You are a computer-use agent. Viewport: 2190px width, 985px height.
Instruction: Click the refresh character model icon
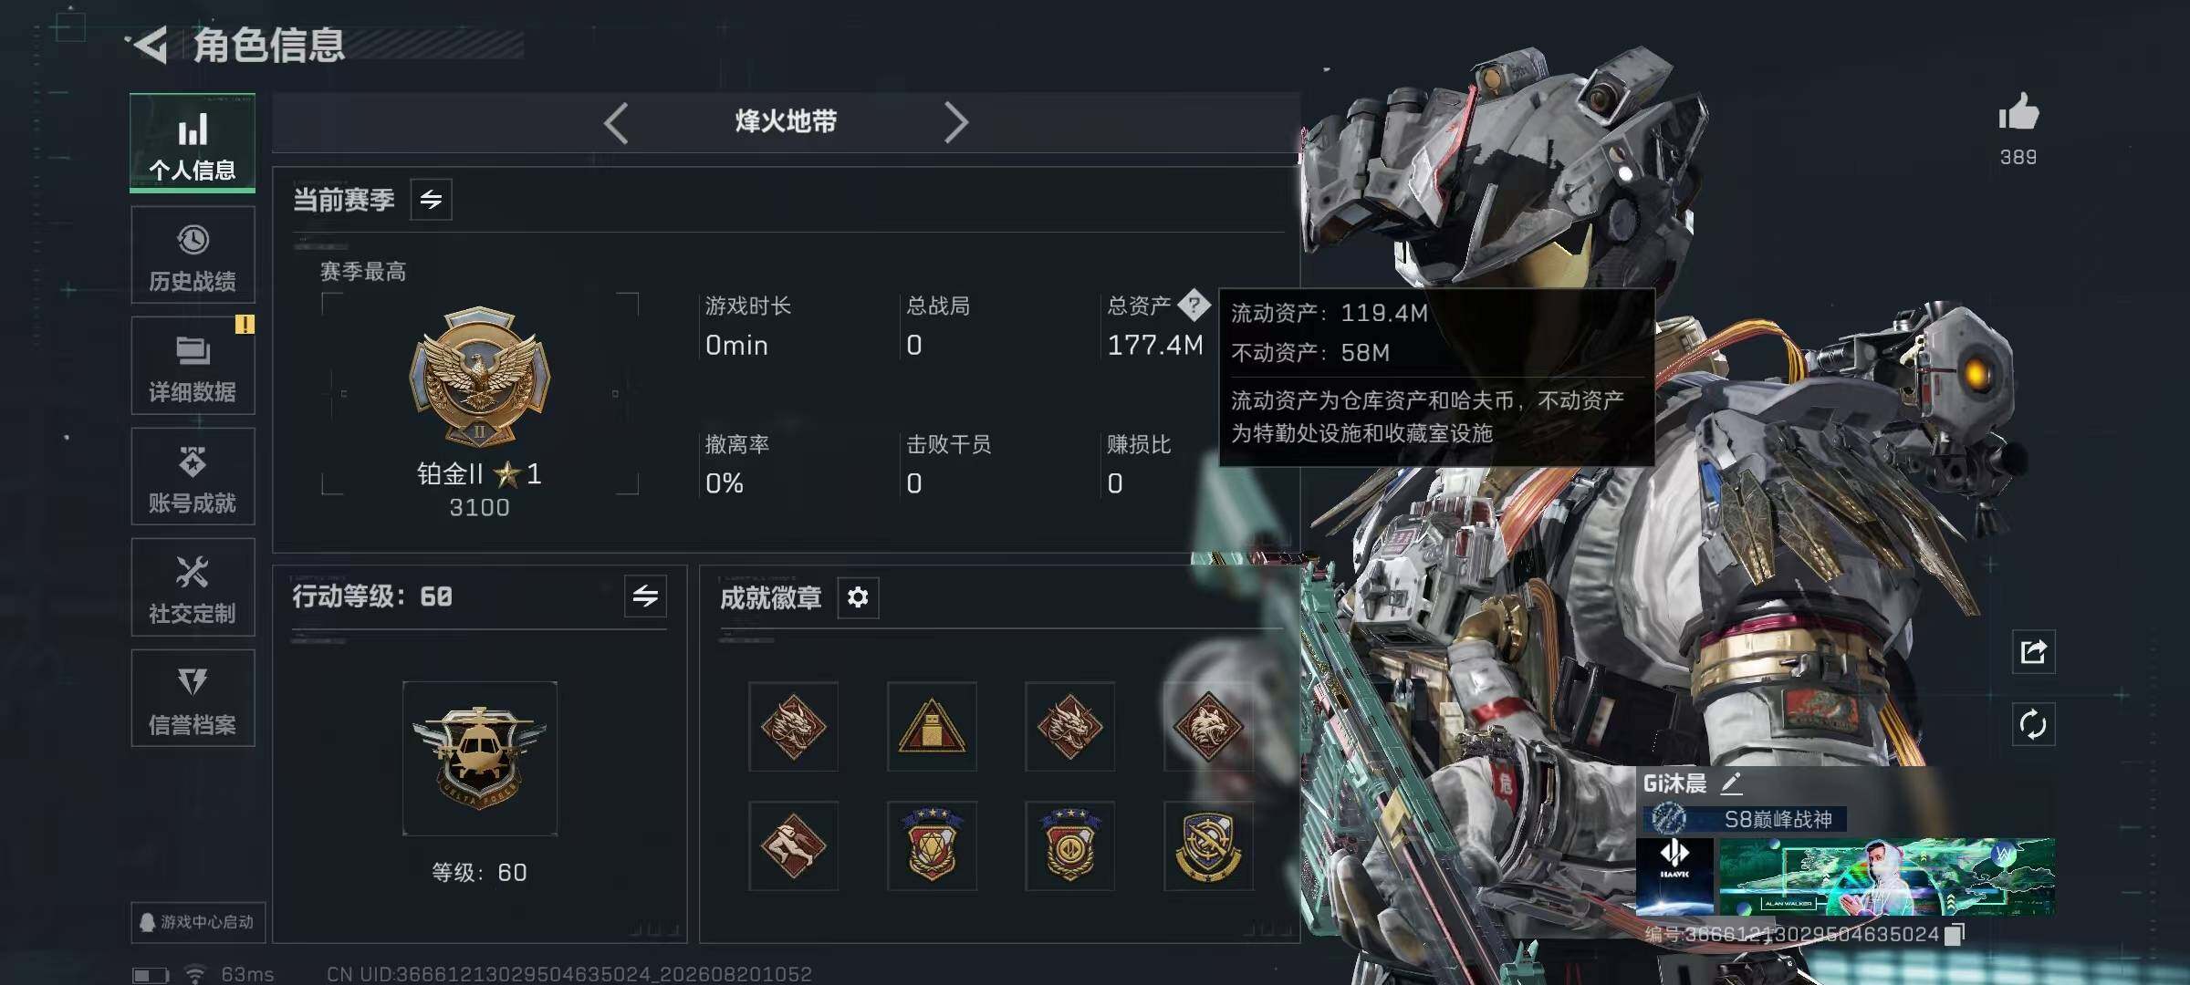click(2033, 725)
